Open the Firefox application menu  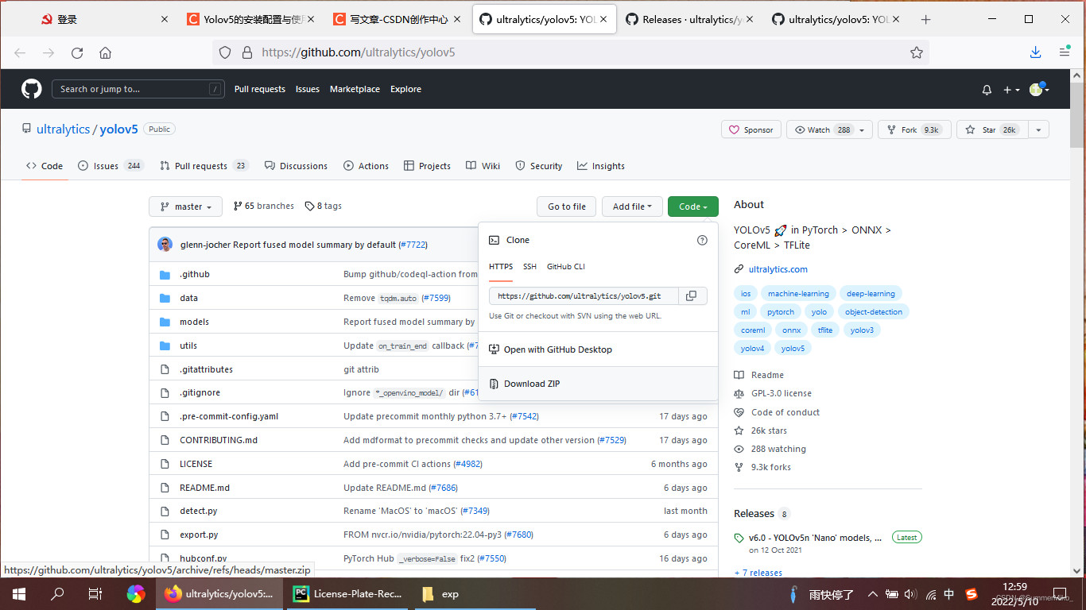coord(1065,52)
